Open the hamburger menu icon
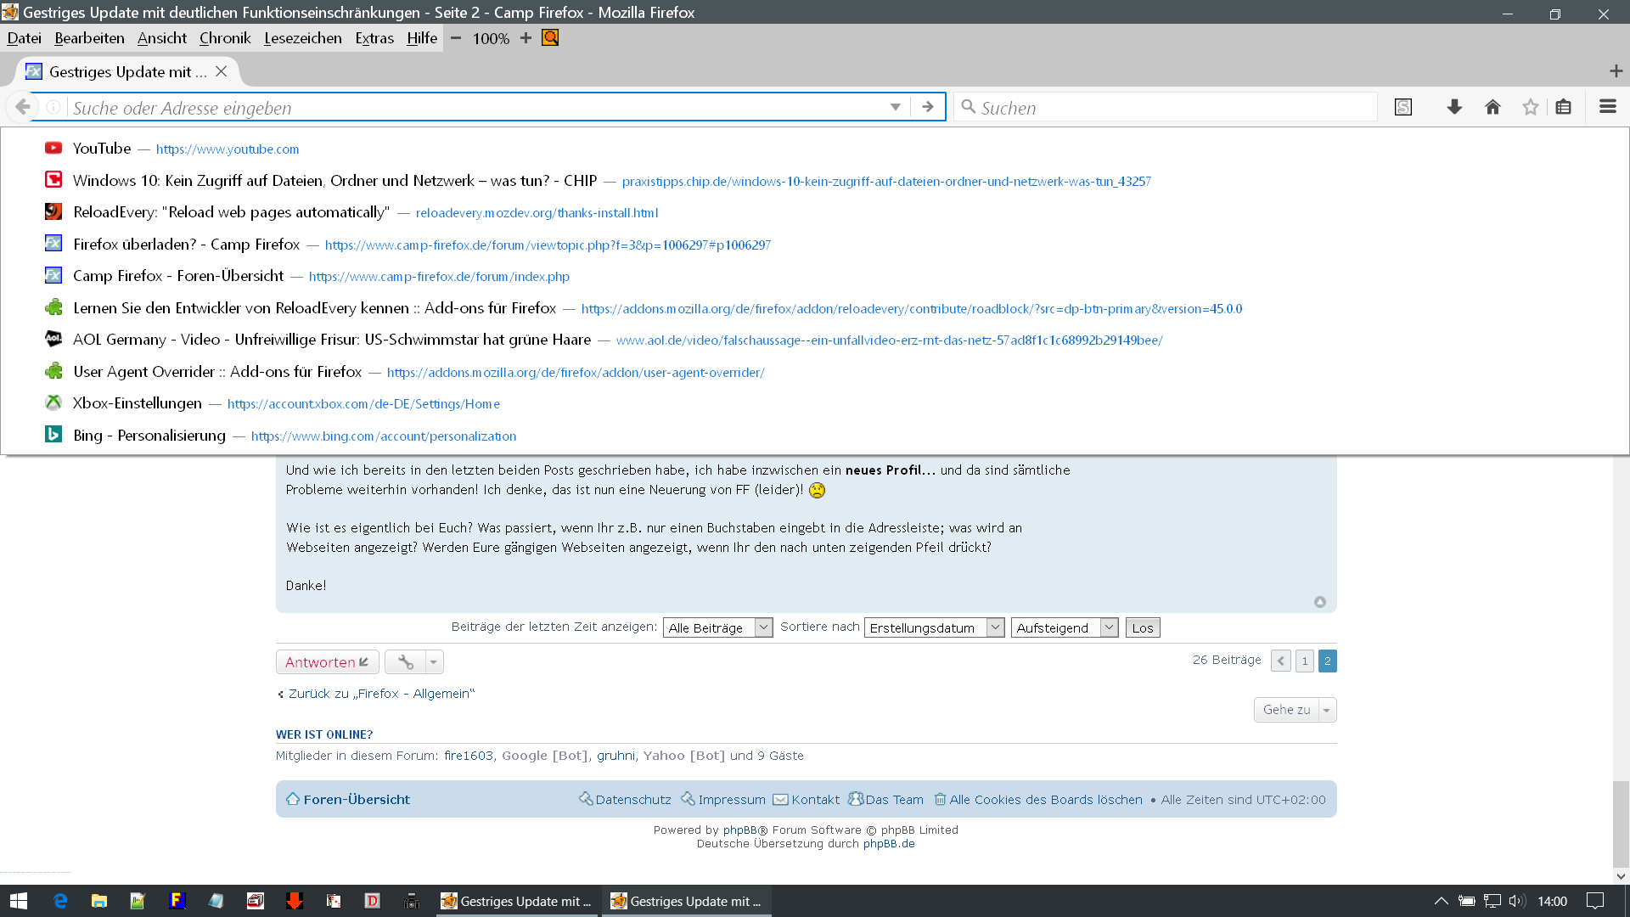Image resolution: width=1630 pixels, height=917 pixels. [x=1607, y=107]
